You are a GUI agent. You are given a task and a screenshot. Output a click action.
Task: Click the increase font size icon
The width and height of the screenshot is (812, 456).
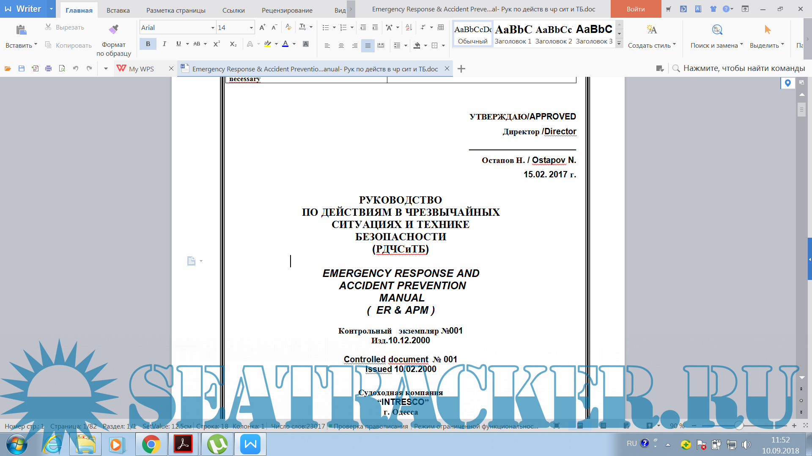click(262, 27)
